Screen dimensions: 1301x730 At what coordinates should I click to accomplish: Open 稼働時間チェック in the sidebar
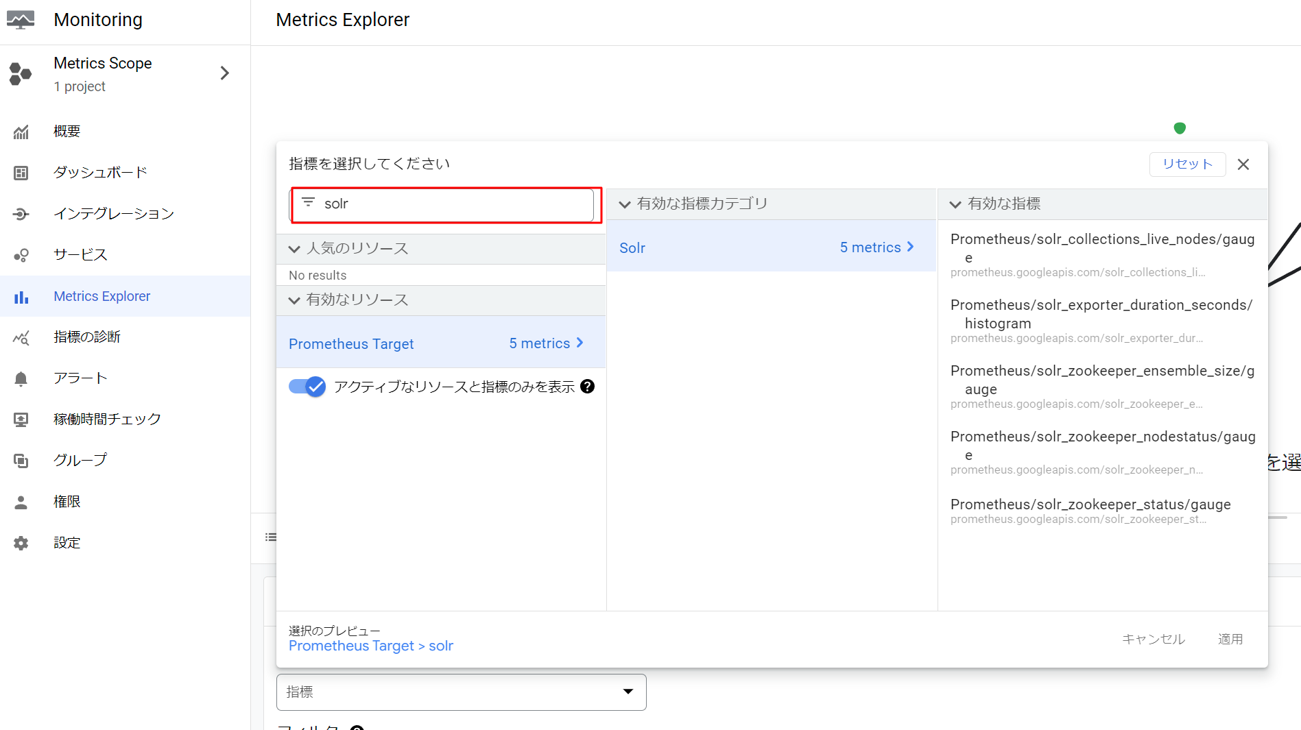pos(107,419)
